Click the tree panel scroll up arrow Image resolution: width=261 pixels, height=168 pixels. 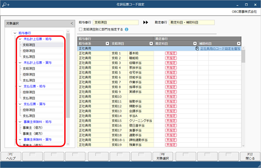click(x=68, y=31)
